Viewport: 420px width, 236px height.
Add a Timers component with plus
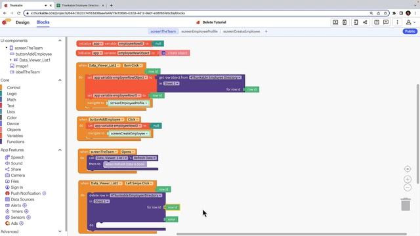26,211
